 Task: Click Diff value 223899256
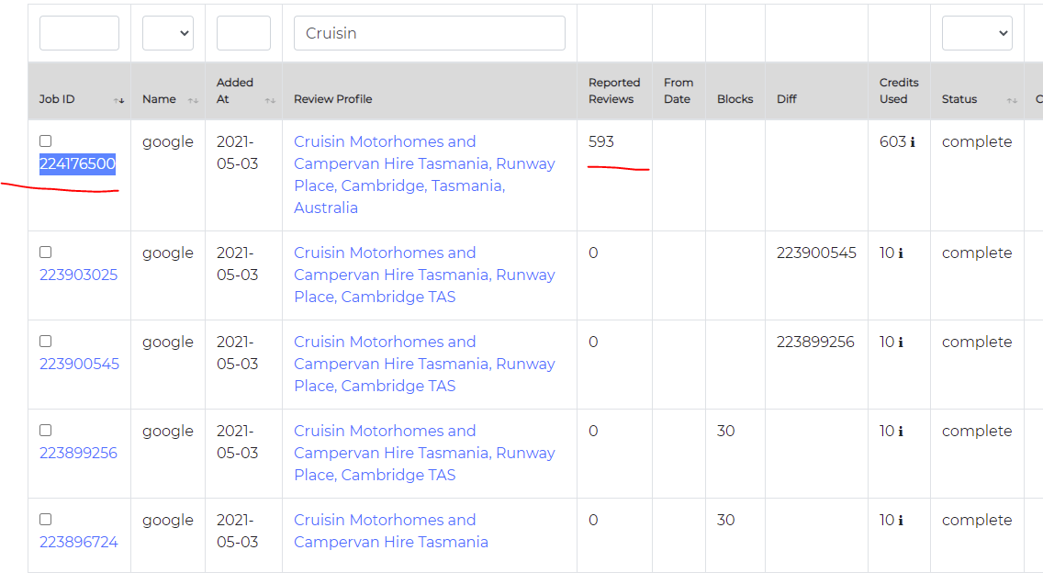point(815,342)
